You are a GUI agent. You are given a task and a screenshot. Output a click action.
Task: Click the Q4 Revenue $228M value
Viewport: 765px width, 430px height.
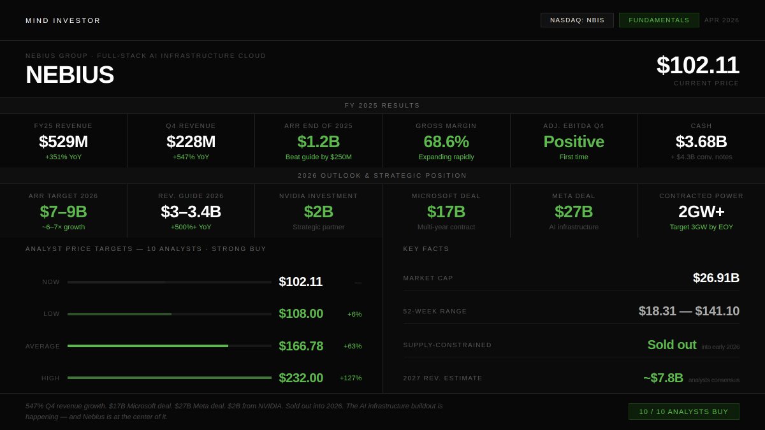tap(191, 141)
